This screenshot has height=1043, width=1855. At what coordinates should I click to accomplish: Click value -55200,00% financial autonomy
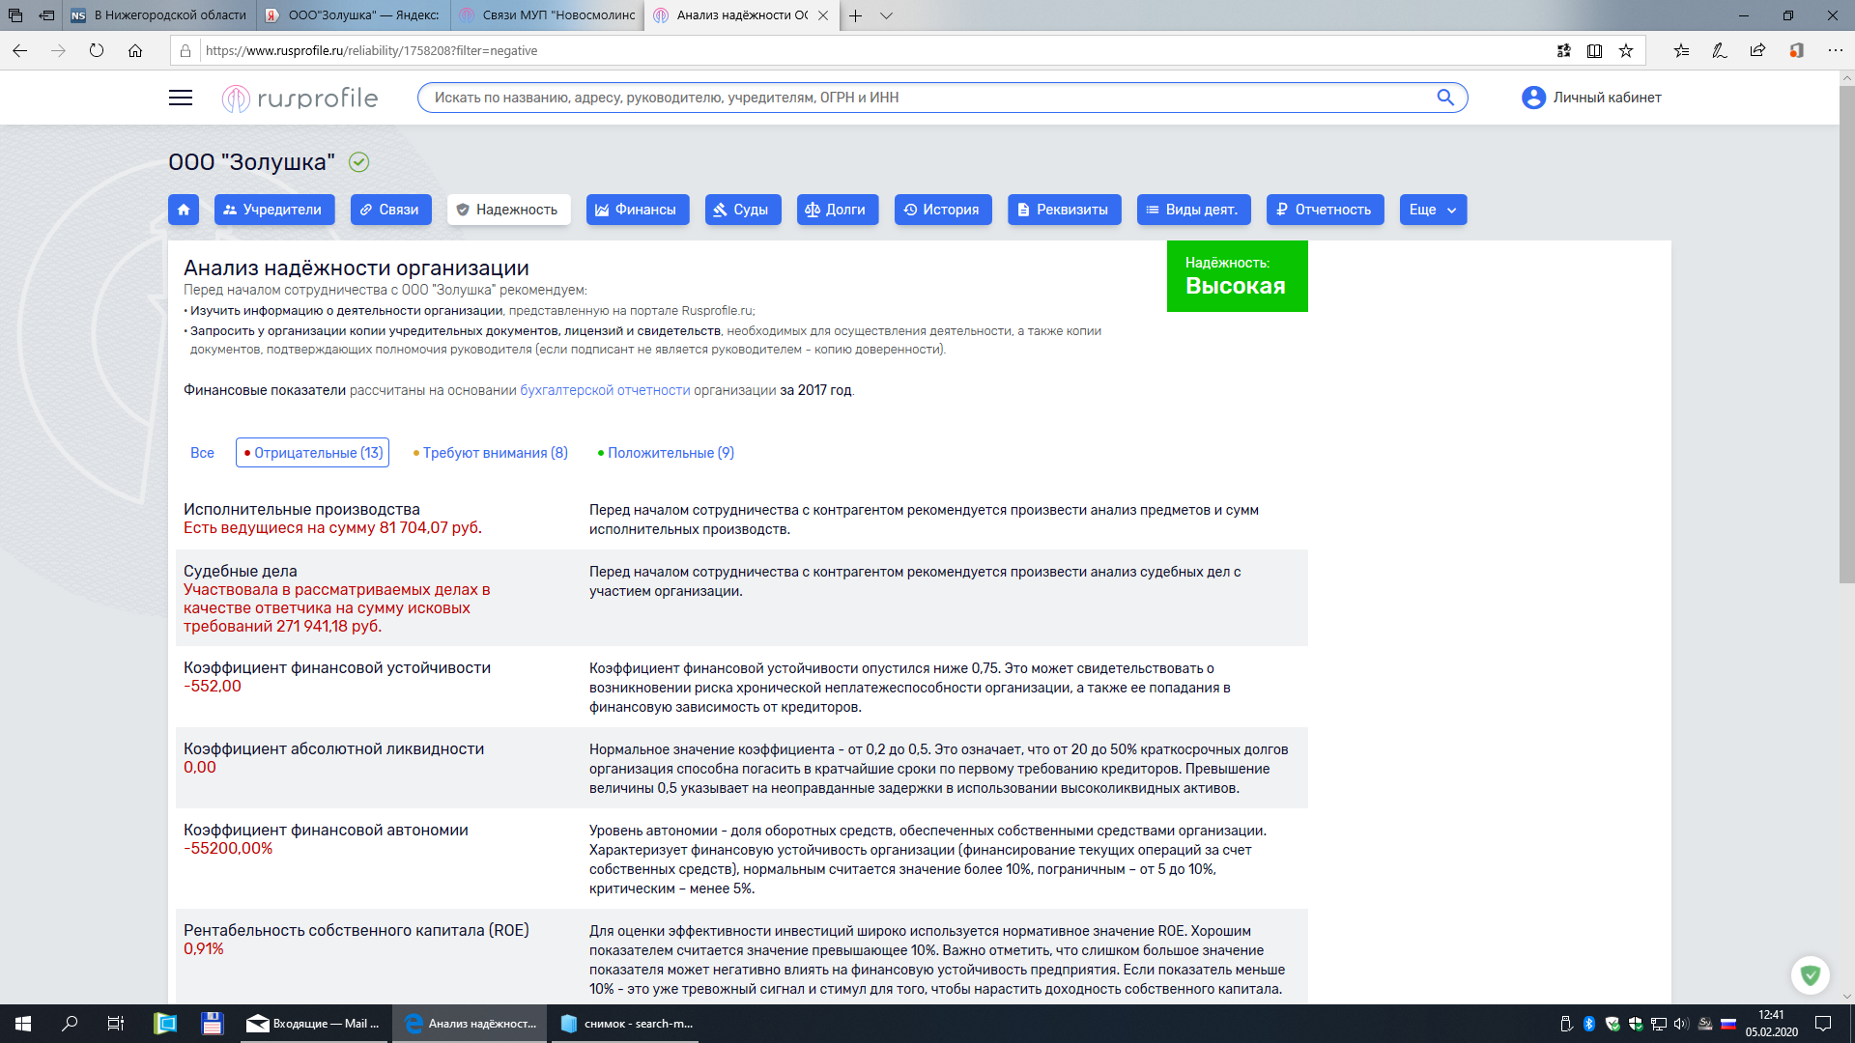tap(228, 848)
